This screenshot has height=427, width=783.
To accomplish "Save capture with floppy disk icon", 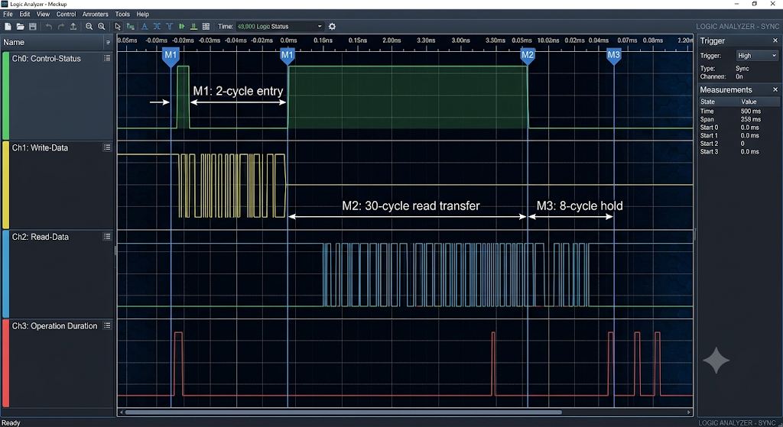I will tap(33, 27).
